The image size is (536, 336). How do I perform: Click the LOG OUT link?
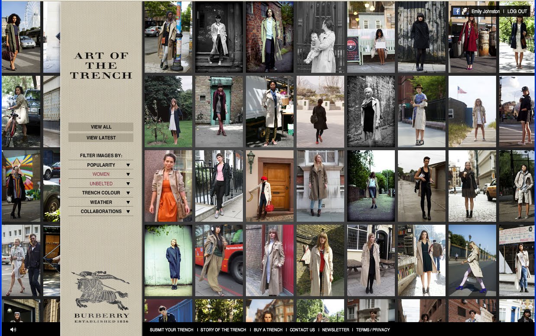(517, 11)
